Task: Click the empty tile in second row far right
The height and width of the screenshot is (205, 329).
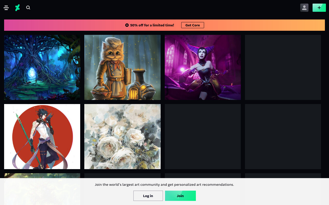Action: (x=283, y=137)
